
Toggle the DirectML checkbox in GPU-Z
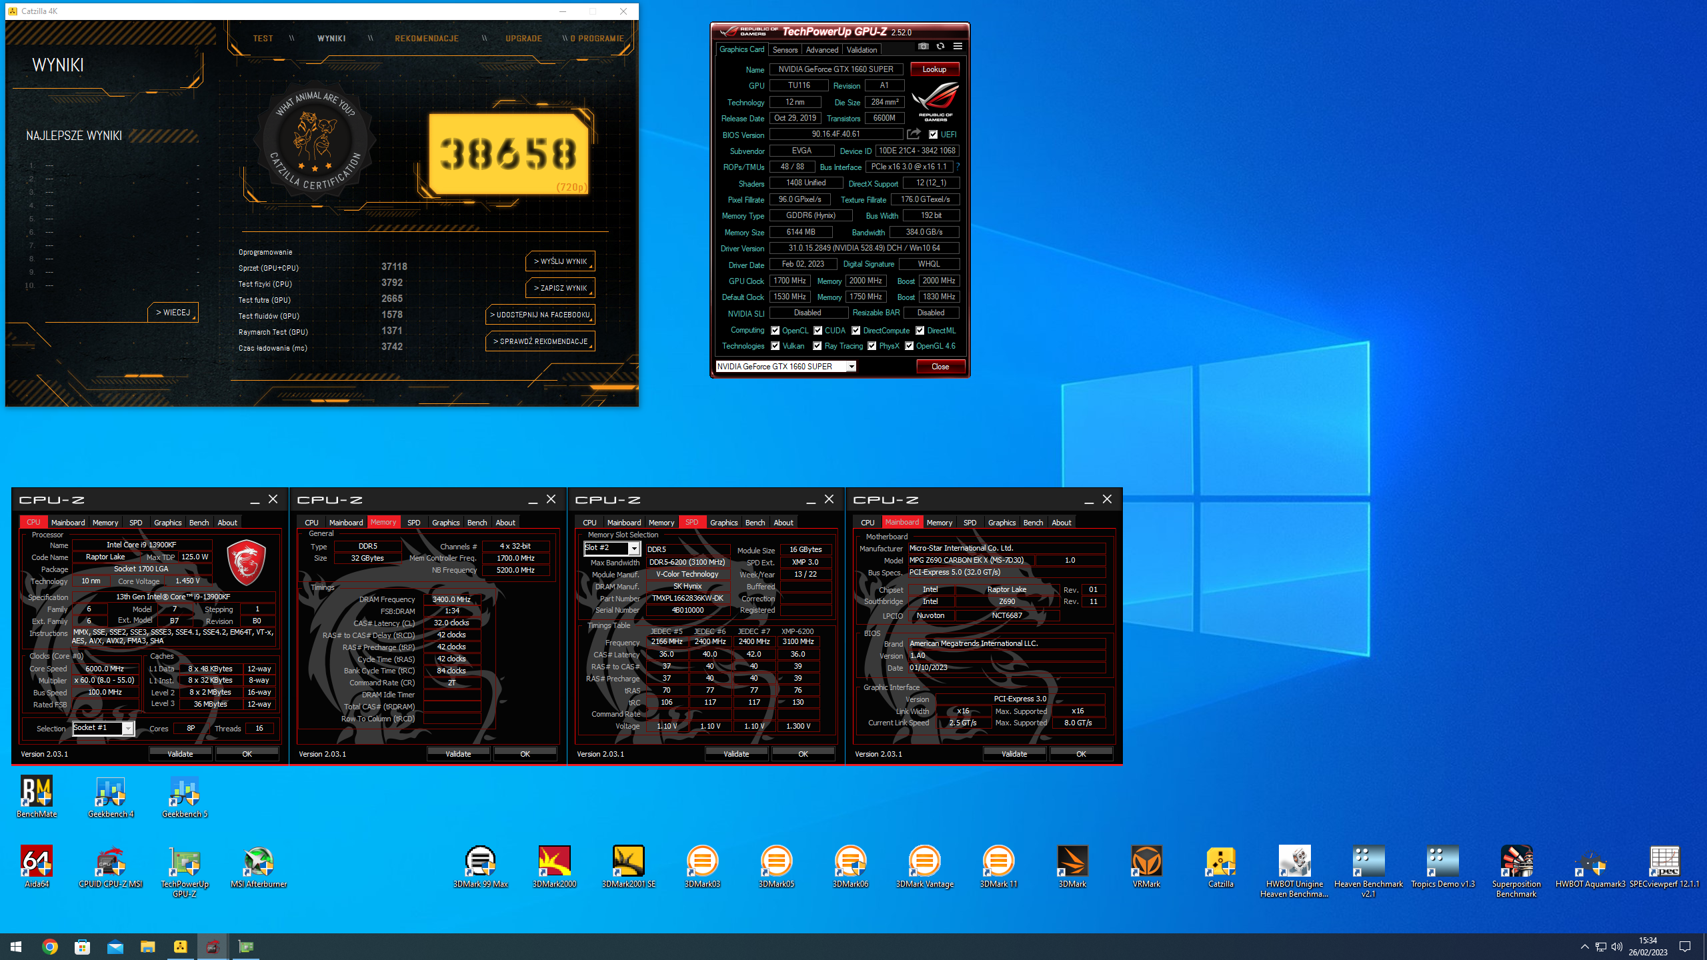pos(920,330)
